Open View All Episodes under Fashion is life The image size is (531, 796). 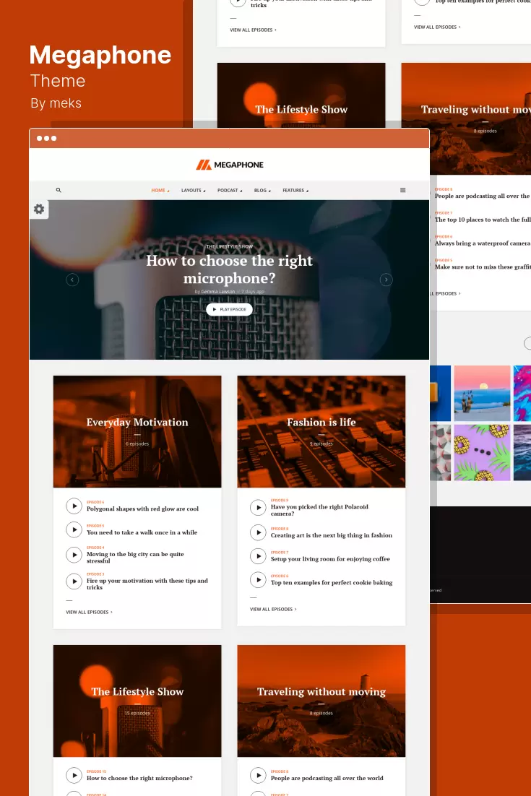[x=273, y=609]
